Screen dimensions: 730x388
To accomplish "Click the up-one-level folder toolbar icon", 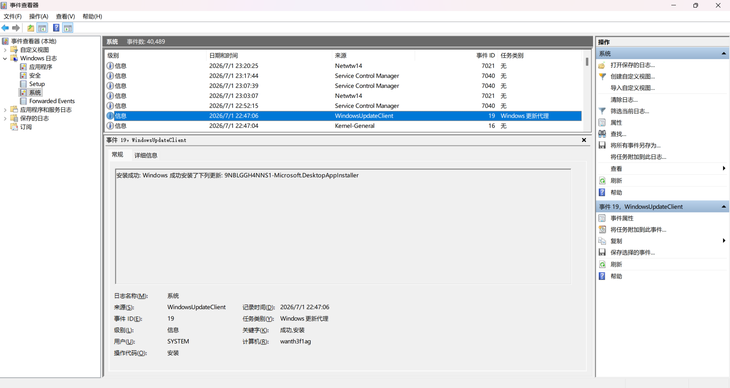I will (30, 28).
